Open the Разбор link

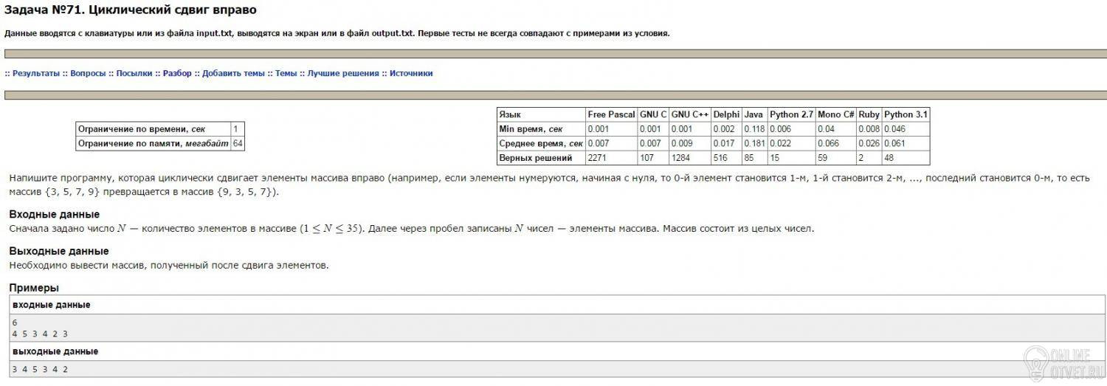pyautogui.click(x=177, y=74)
